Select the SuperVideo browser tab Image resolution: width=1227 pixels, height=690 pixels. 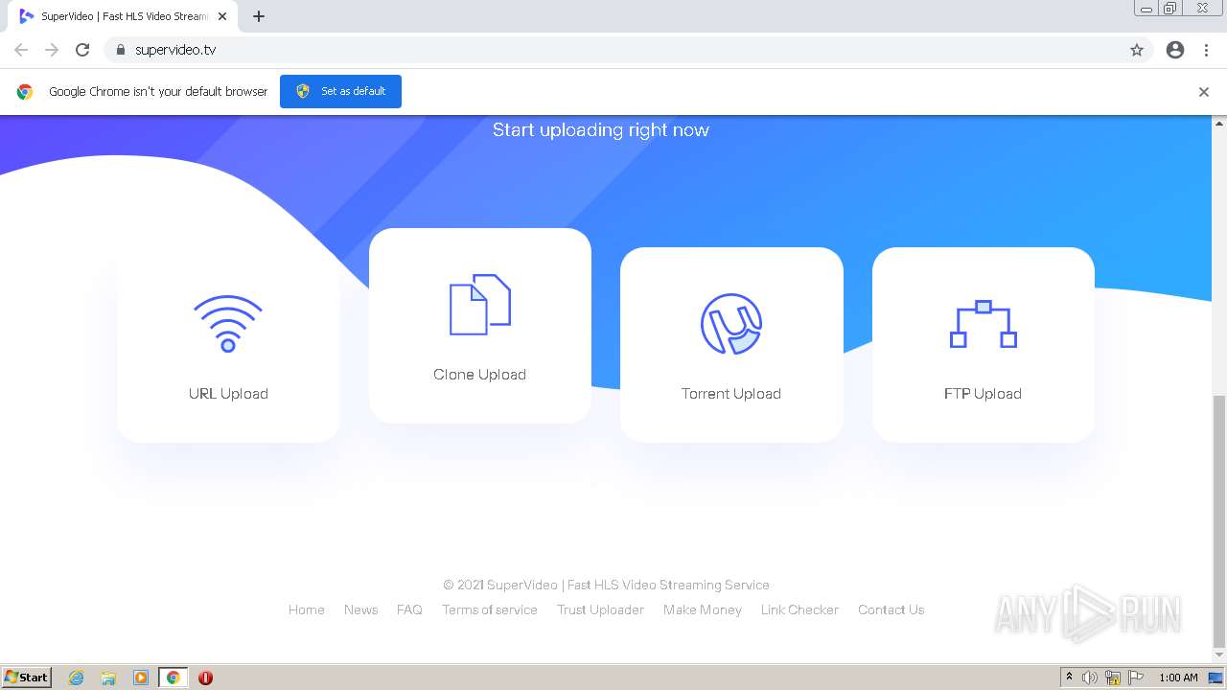coord(123,16)
